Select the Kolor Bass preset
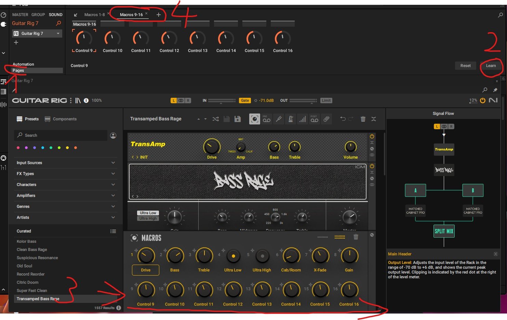The height and width of the screenshot is (320, 507). tap(26, 241)
